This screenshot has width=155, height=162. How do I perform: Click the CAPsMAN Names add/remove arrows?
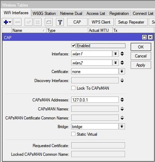[x=122, y=109]
